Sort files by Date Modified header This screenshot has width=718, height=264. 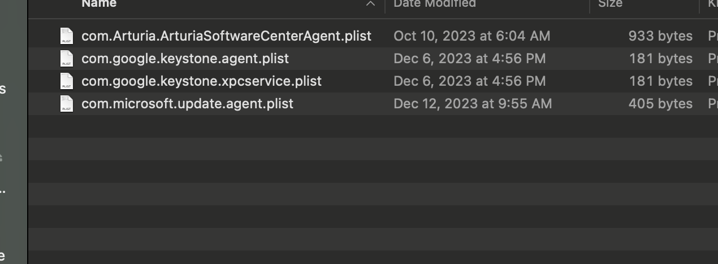click(434, 4)
